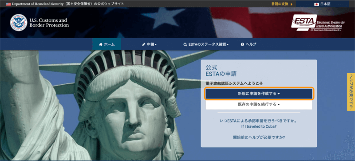Click the Japan flag icon
355x161 pixels.
coord(316,4)
